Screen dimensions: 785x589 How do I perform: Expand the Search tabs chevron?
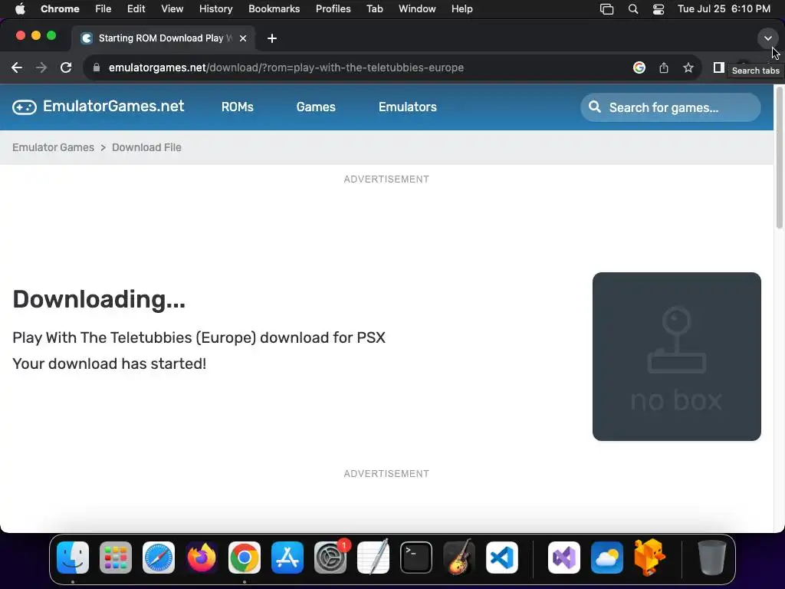767,38
